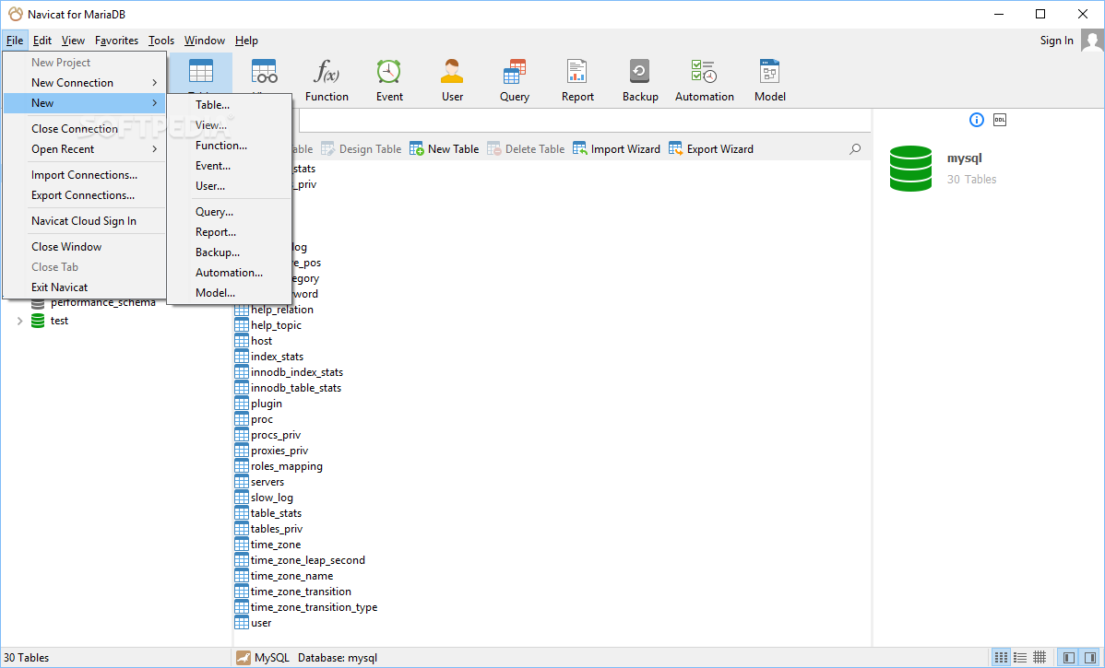Choose Model... from the New submenu
Screen dimensions: 1105x668
coord(230,294)
